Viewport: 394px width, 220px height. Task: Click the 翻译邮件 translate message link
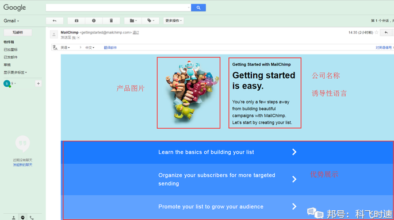(110, 48)
